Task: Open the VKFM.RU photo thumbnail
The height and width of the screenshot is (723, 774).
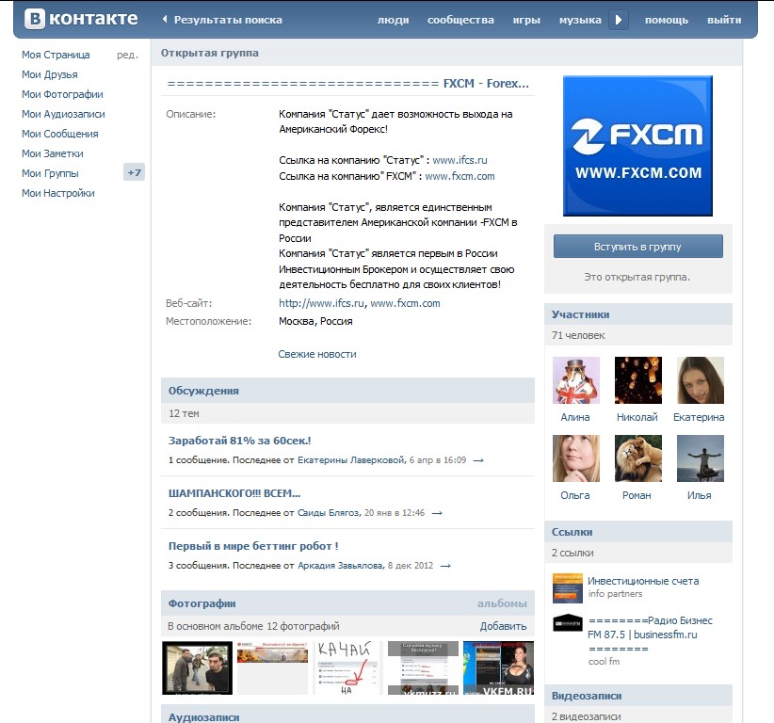Action: (x=498, y=667)
